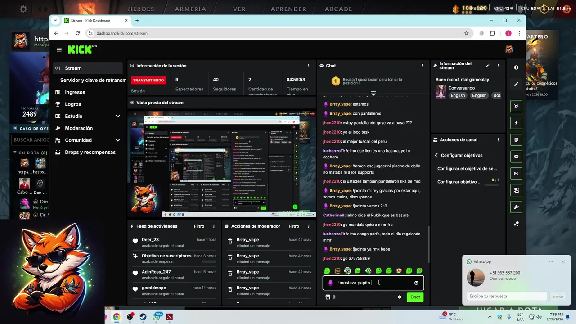Click the pencil icon in right toolbar
The width and height of the screenshot is (576, 324).
(x=516, y=84)
